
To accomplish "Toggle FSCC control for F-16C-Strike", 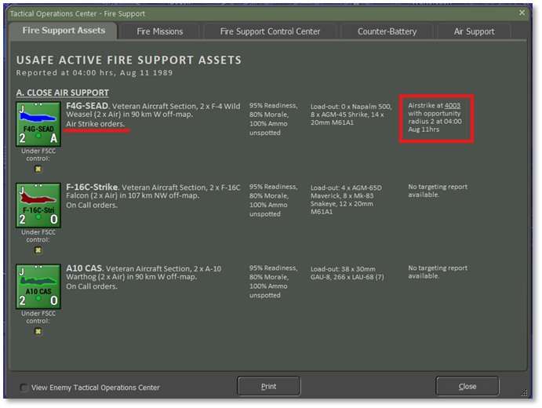I will tap(38, 250).
